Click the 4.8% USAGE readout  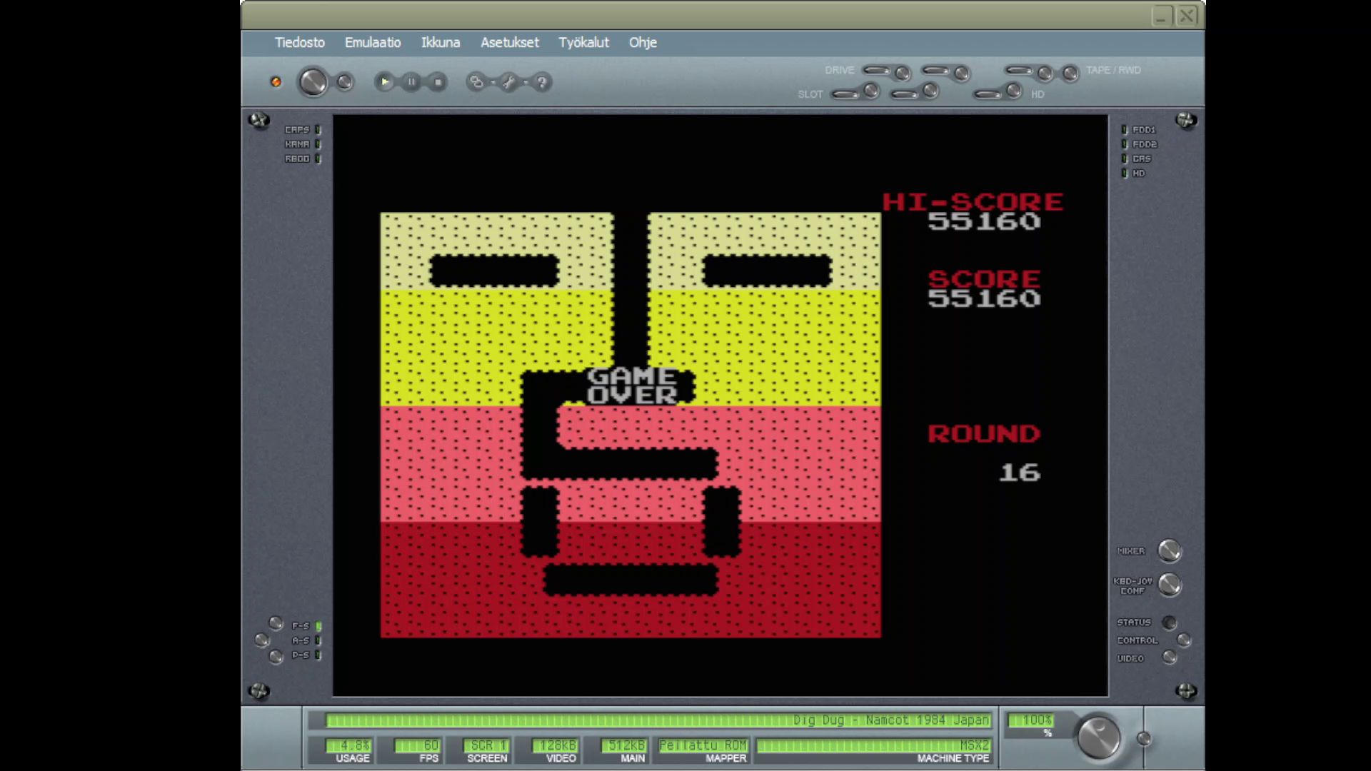coord(348,745)
